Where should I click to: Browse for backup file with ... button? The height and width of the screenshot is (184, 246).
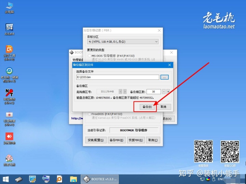(x=164, y=77)
